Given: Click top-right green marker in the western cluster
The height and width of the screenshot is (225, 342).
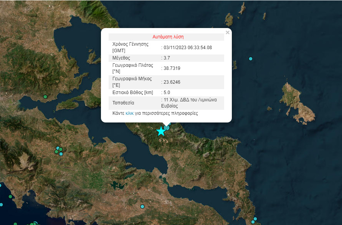Looking at the screenshot, I should click(x=61, y=149).
